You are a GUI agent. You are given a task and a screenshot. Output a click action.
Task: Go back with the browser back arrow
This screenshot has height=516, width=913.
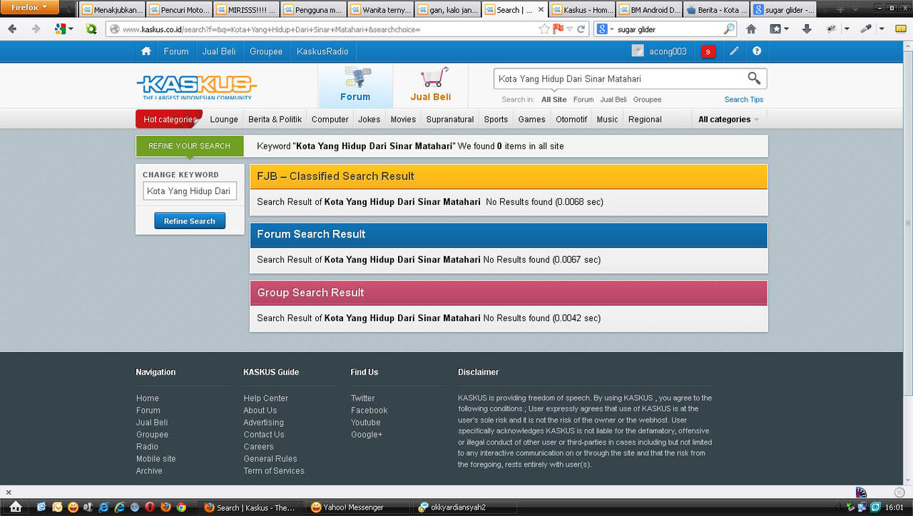[x=14, y=29]
